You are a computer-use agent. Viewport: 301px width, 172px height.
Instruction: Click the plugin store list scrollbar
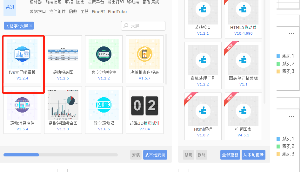166,59
